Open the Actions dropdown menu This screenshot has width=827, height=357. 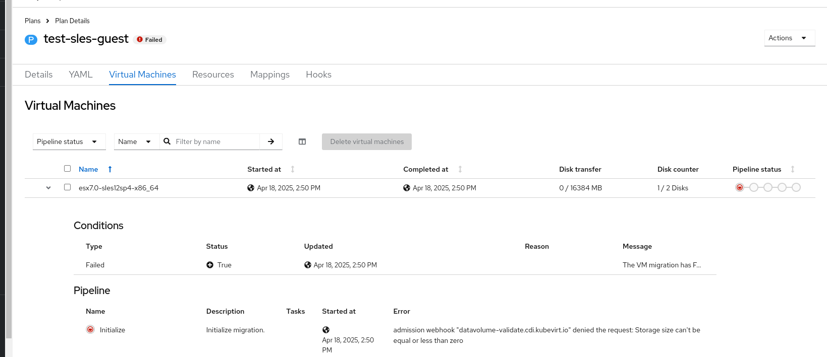(789, 38)
